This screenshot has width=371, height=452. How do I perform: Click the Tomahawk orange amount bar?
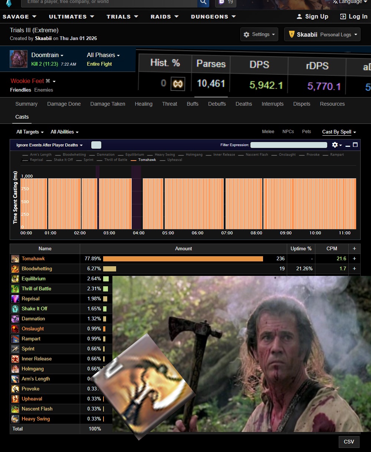[183, 259]
